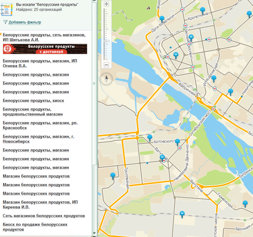The width and height of the screenshot is (253, 237).
Task: Select Белорусские продукты, киоск result
Action: click(x=34, y=101)
